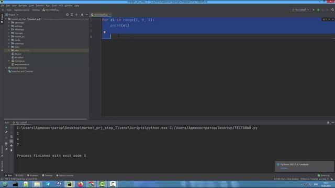The image size is (335, 188).
Task: Open the run configuration dropdown ТЕСТОВЫЙ
Action: [300, 10]
